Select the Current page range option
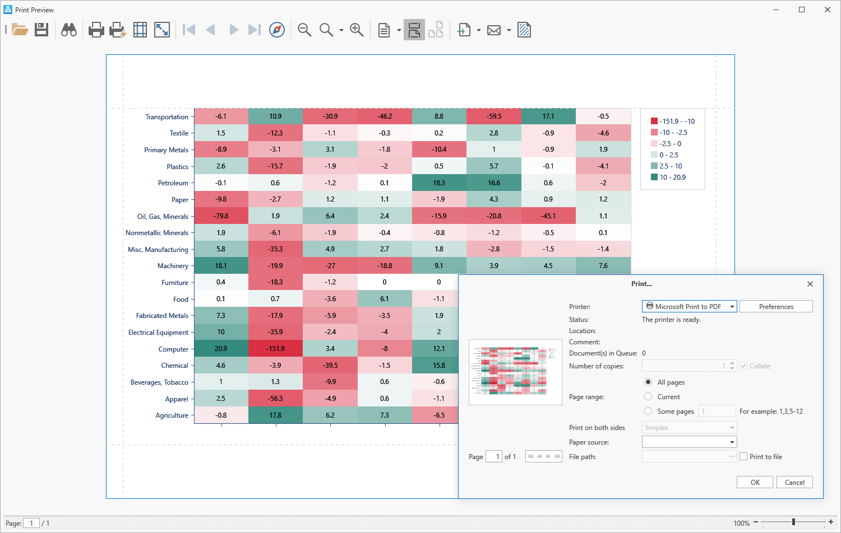This screenshot has width=841, height=533. 648,397
